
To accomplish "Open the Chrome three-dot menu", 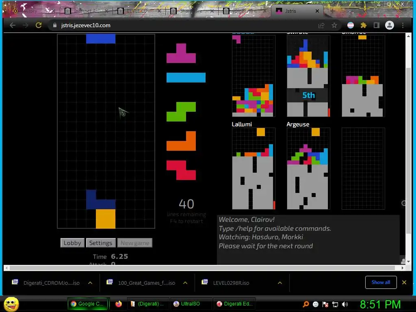I will pos(403,25).
